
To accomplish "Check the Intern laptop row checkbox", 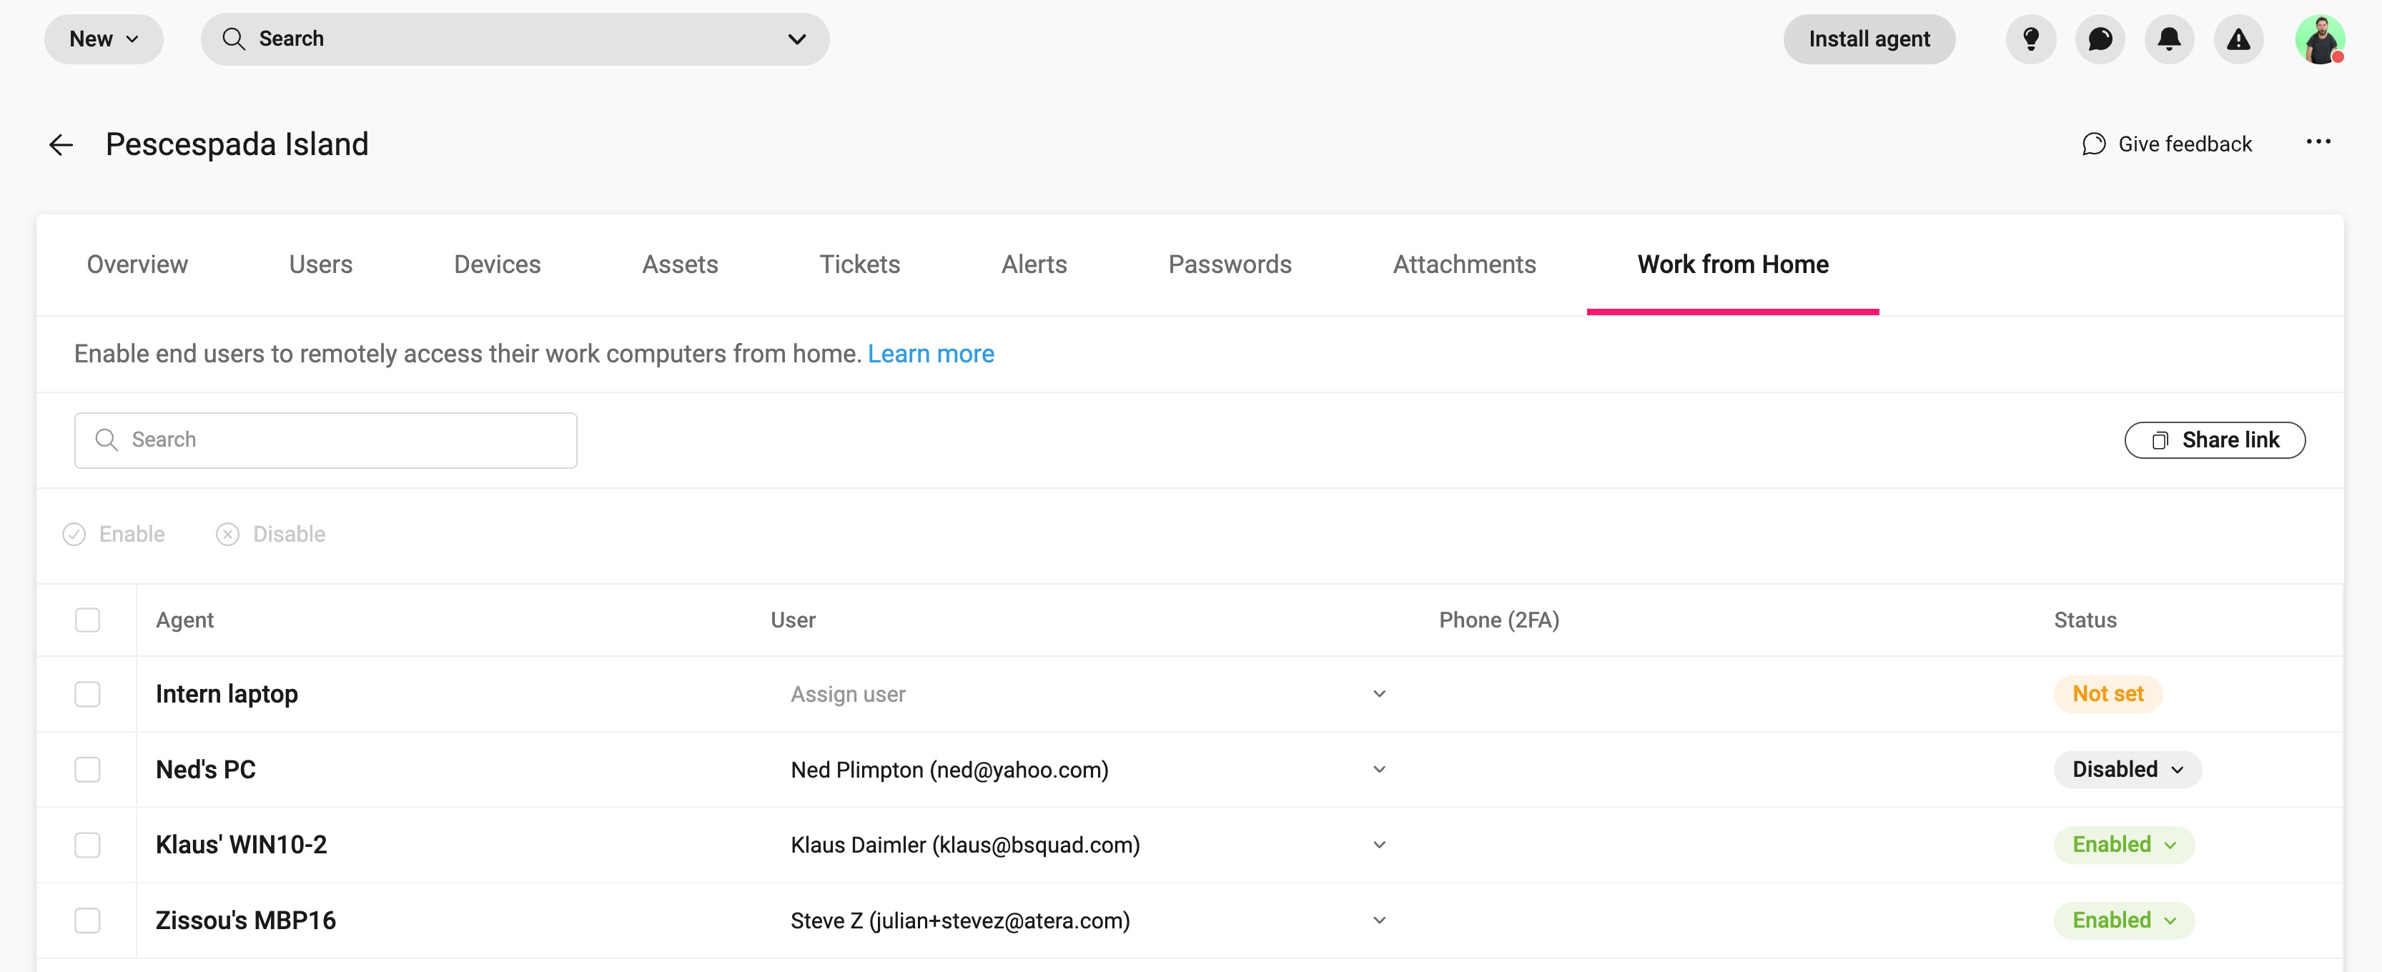I will click(x=88, y=694).
